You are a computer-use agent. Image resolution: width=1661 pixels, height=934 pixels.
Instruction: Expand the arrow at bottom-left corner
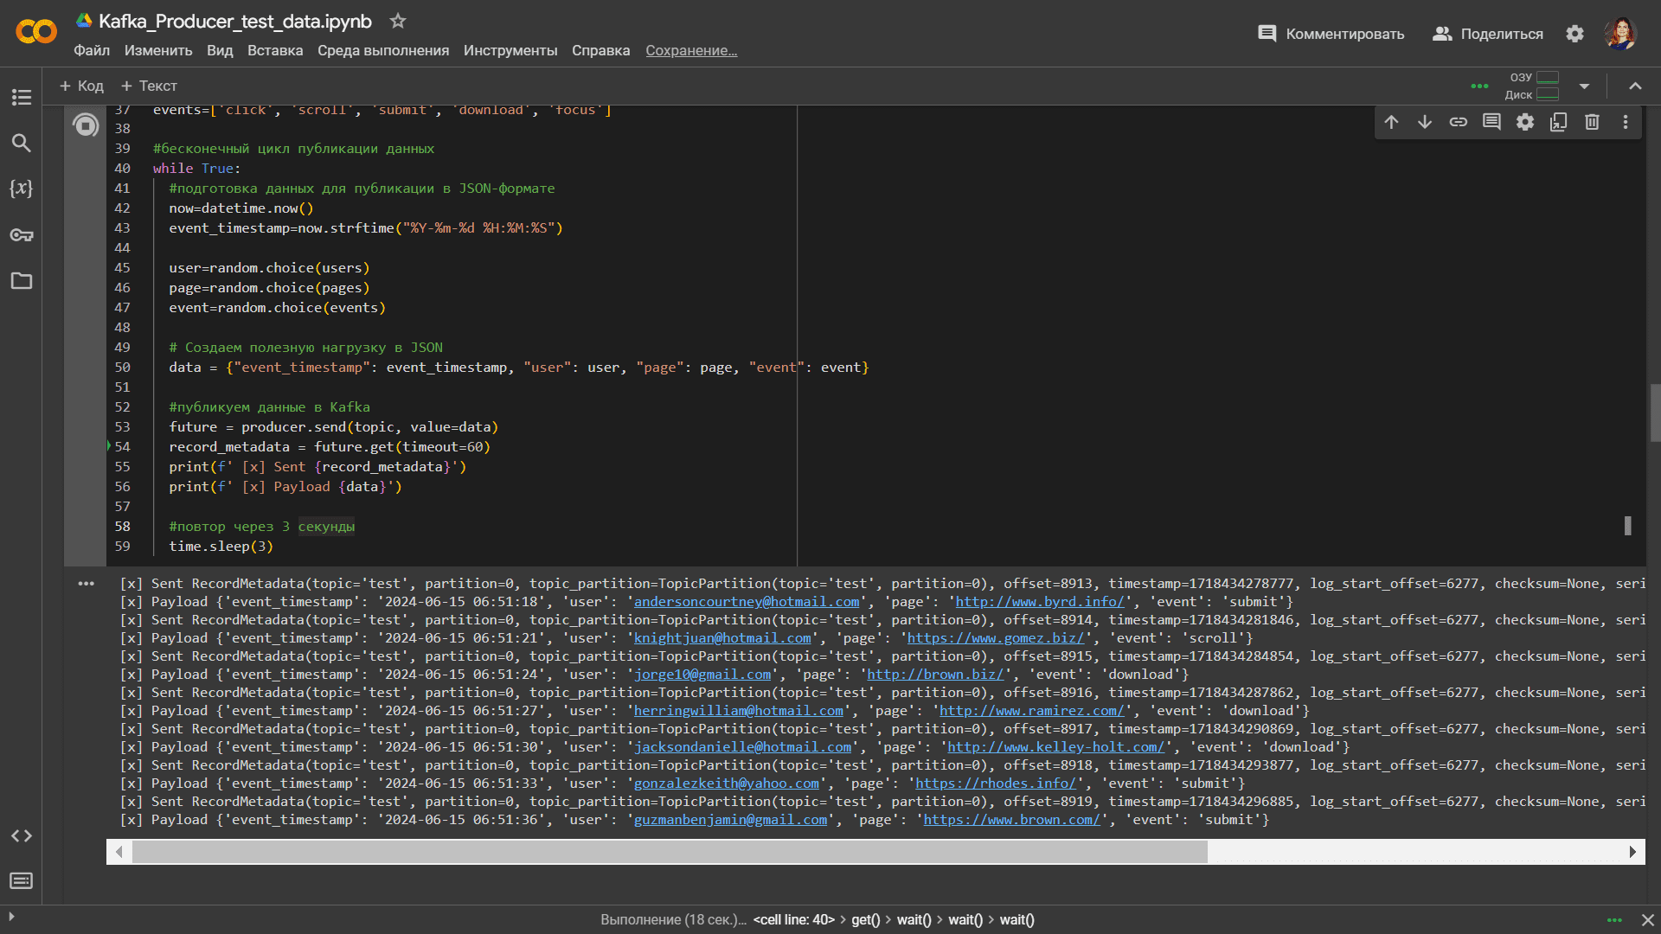(11, 916)
